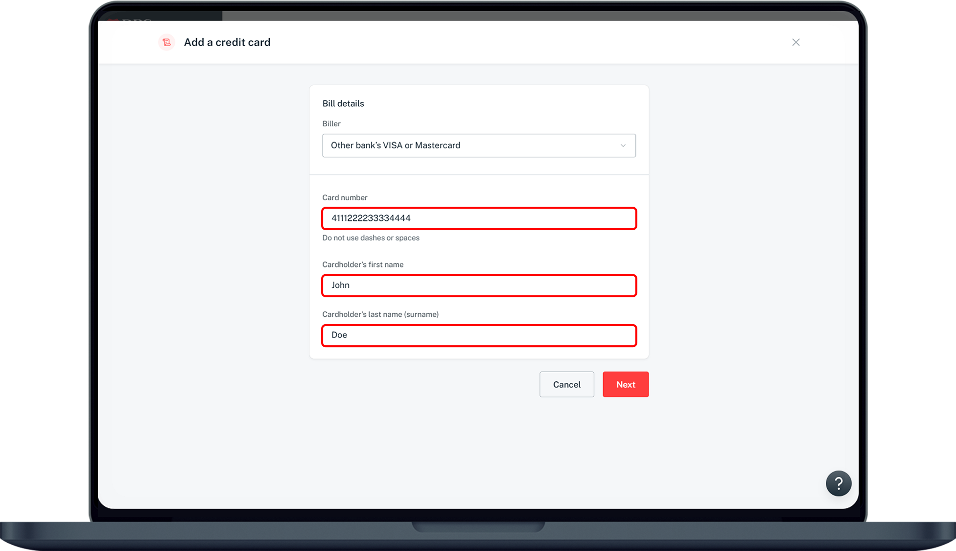Select the "Other bank's VISA or Mastercard" text

point(395,145)
